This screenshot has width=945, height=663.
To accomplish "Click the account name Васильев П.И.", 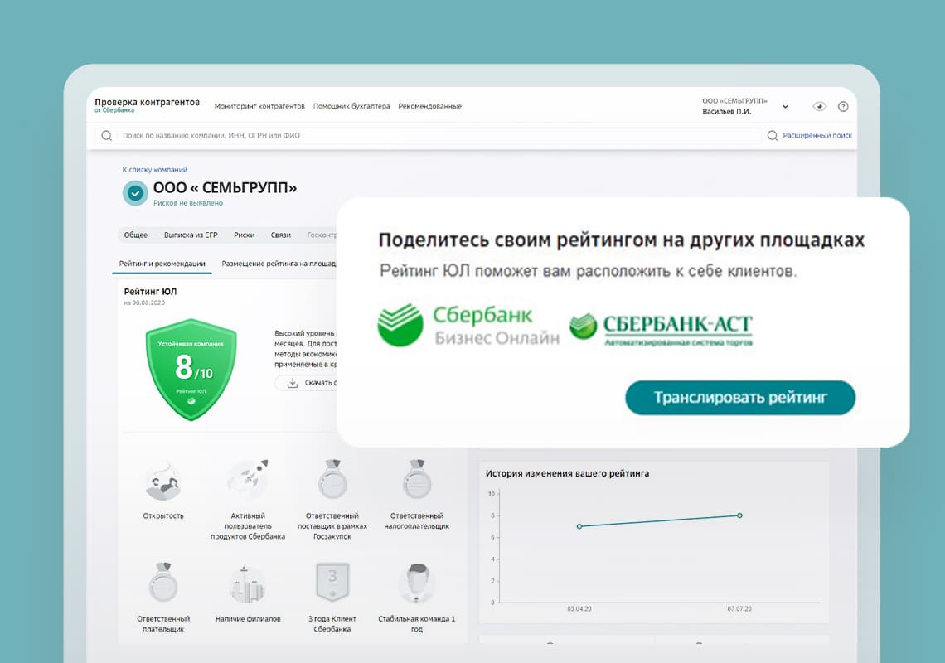I will [x=727, y=112].
